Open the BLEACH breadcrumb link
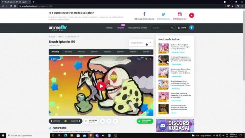 coord(60,37)
